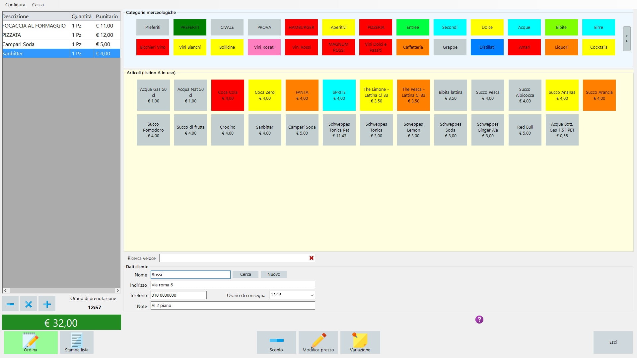Image resolution: width=637 pixels, height=358 pixels.
Task: Select the PIZZATA order row
Action: click(x=61, y=35)
